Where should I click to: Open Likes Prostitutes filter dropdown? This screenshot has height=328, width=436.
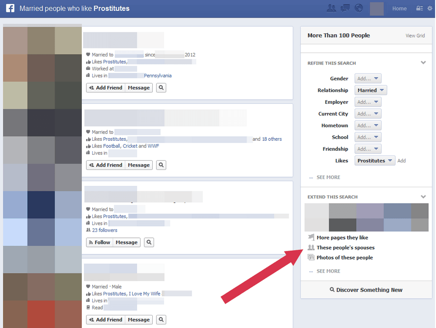pyautogui.click(x=375, y=161)
